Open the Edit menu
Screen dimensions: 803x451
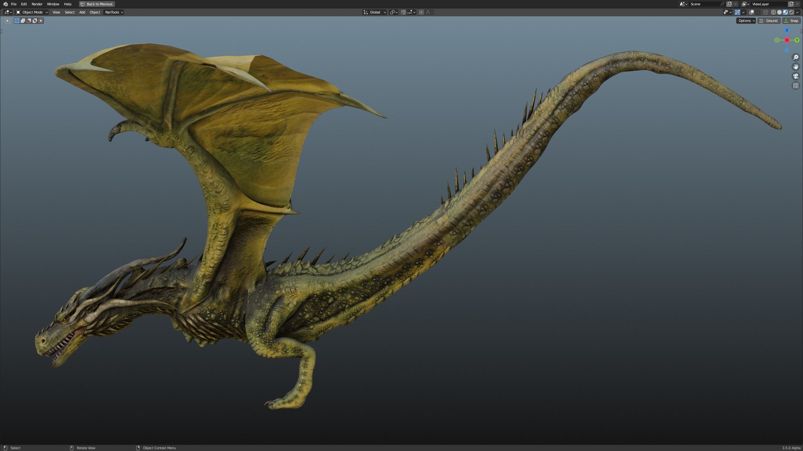click(24, 4)
